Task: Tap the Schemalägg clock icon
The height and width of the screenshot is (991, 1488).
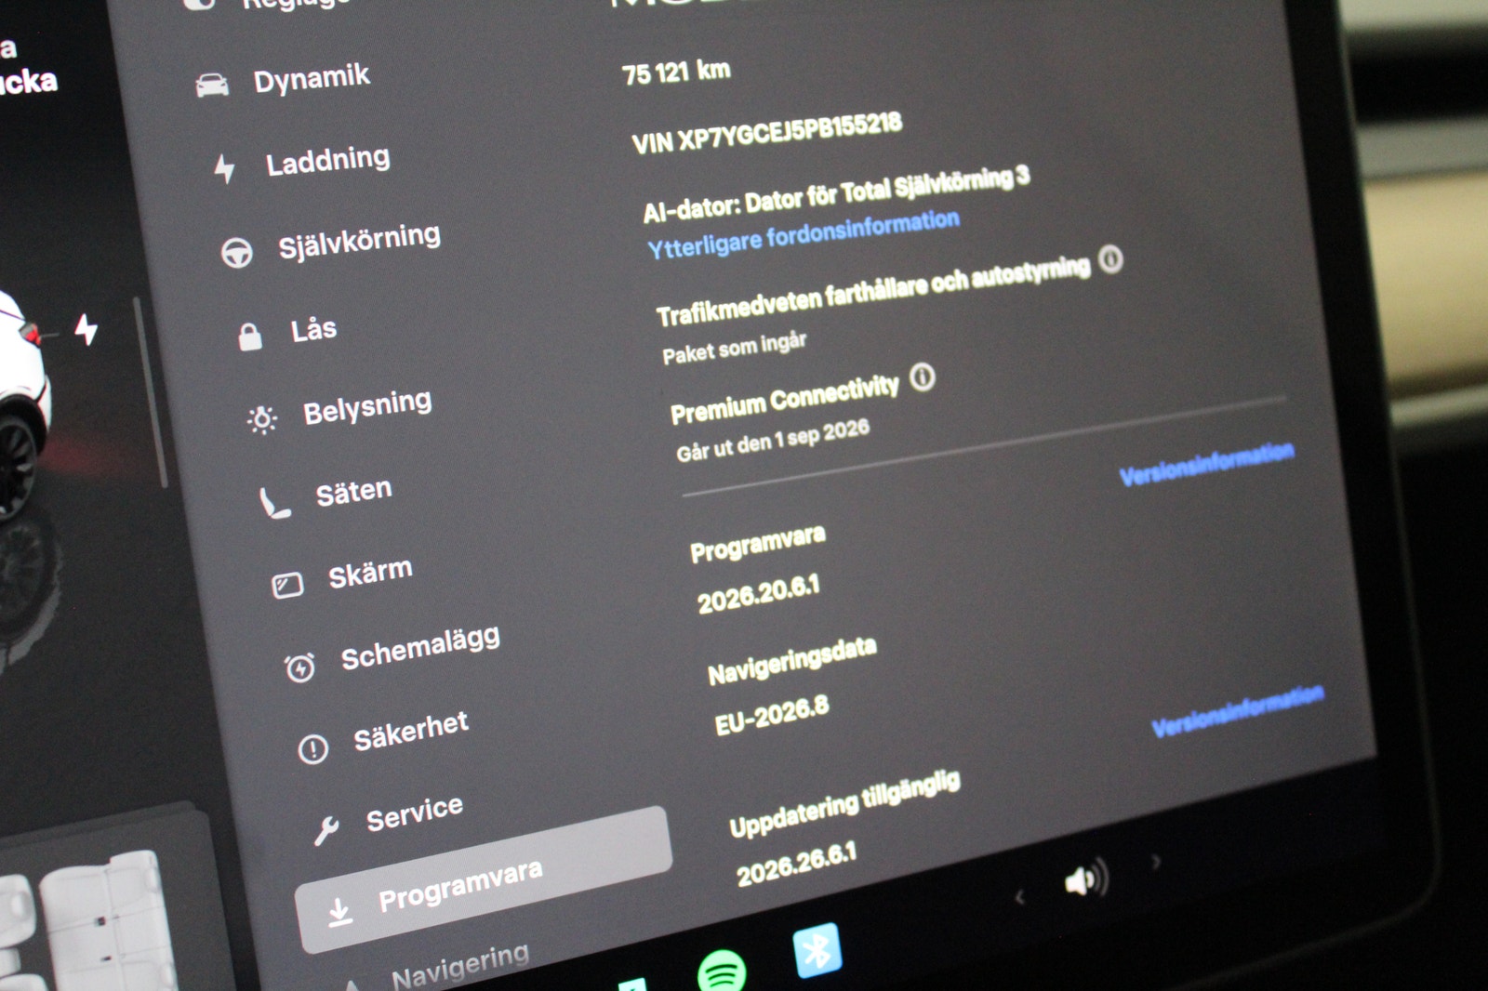Action: click(x=299, y=667)
